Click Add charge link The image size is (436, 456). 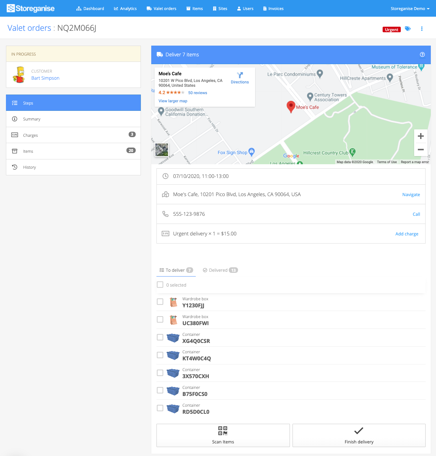point(407,234)
